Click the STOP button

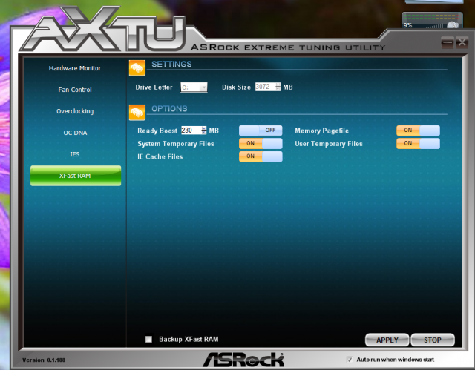coord(433,340)
